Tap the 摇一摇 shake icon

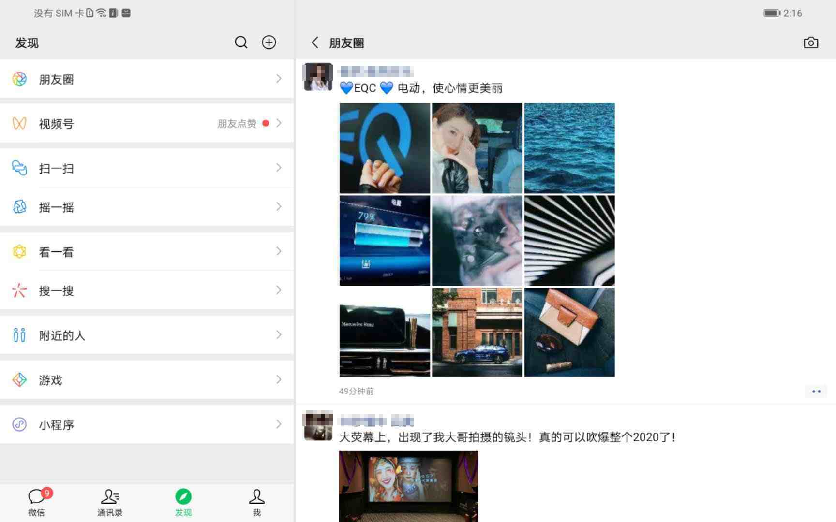point(19,207)
